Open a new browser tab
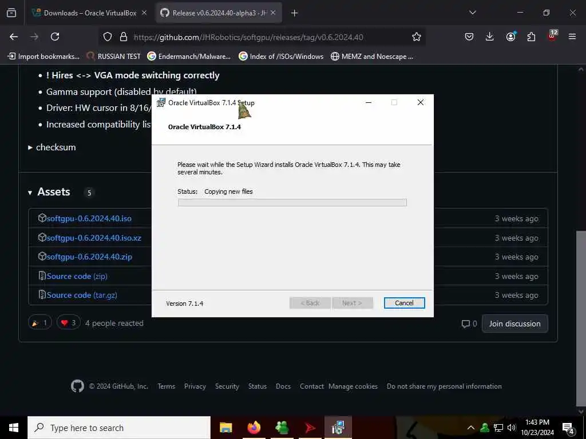The height and width of the screenshot is (439, 586). click(295, 13)
